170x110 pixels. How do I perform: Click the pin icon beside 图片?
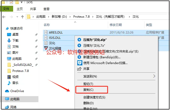click(36, 53)
